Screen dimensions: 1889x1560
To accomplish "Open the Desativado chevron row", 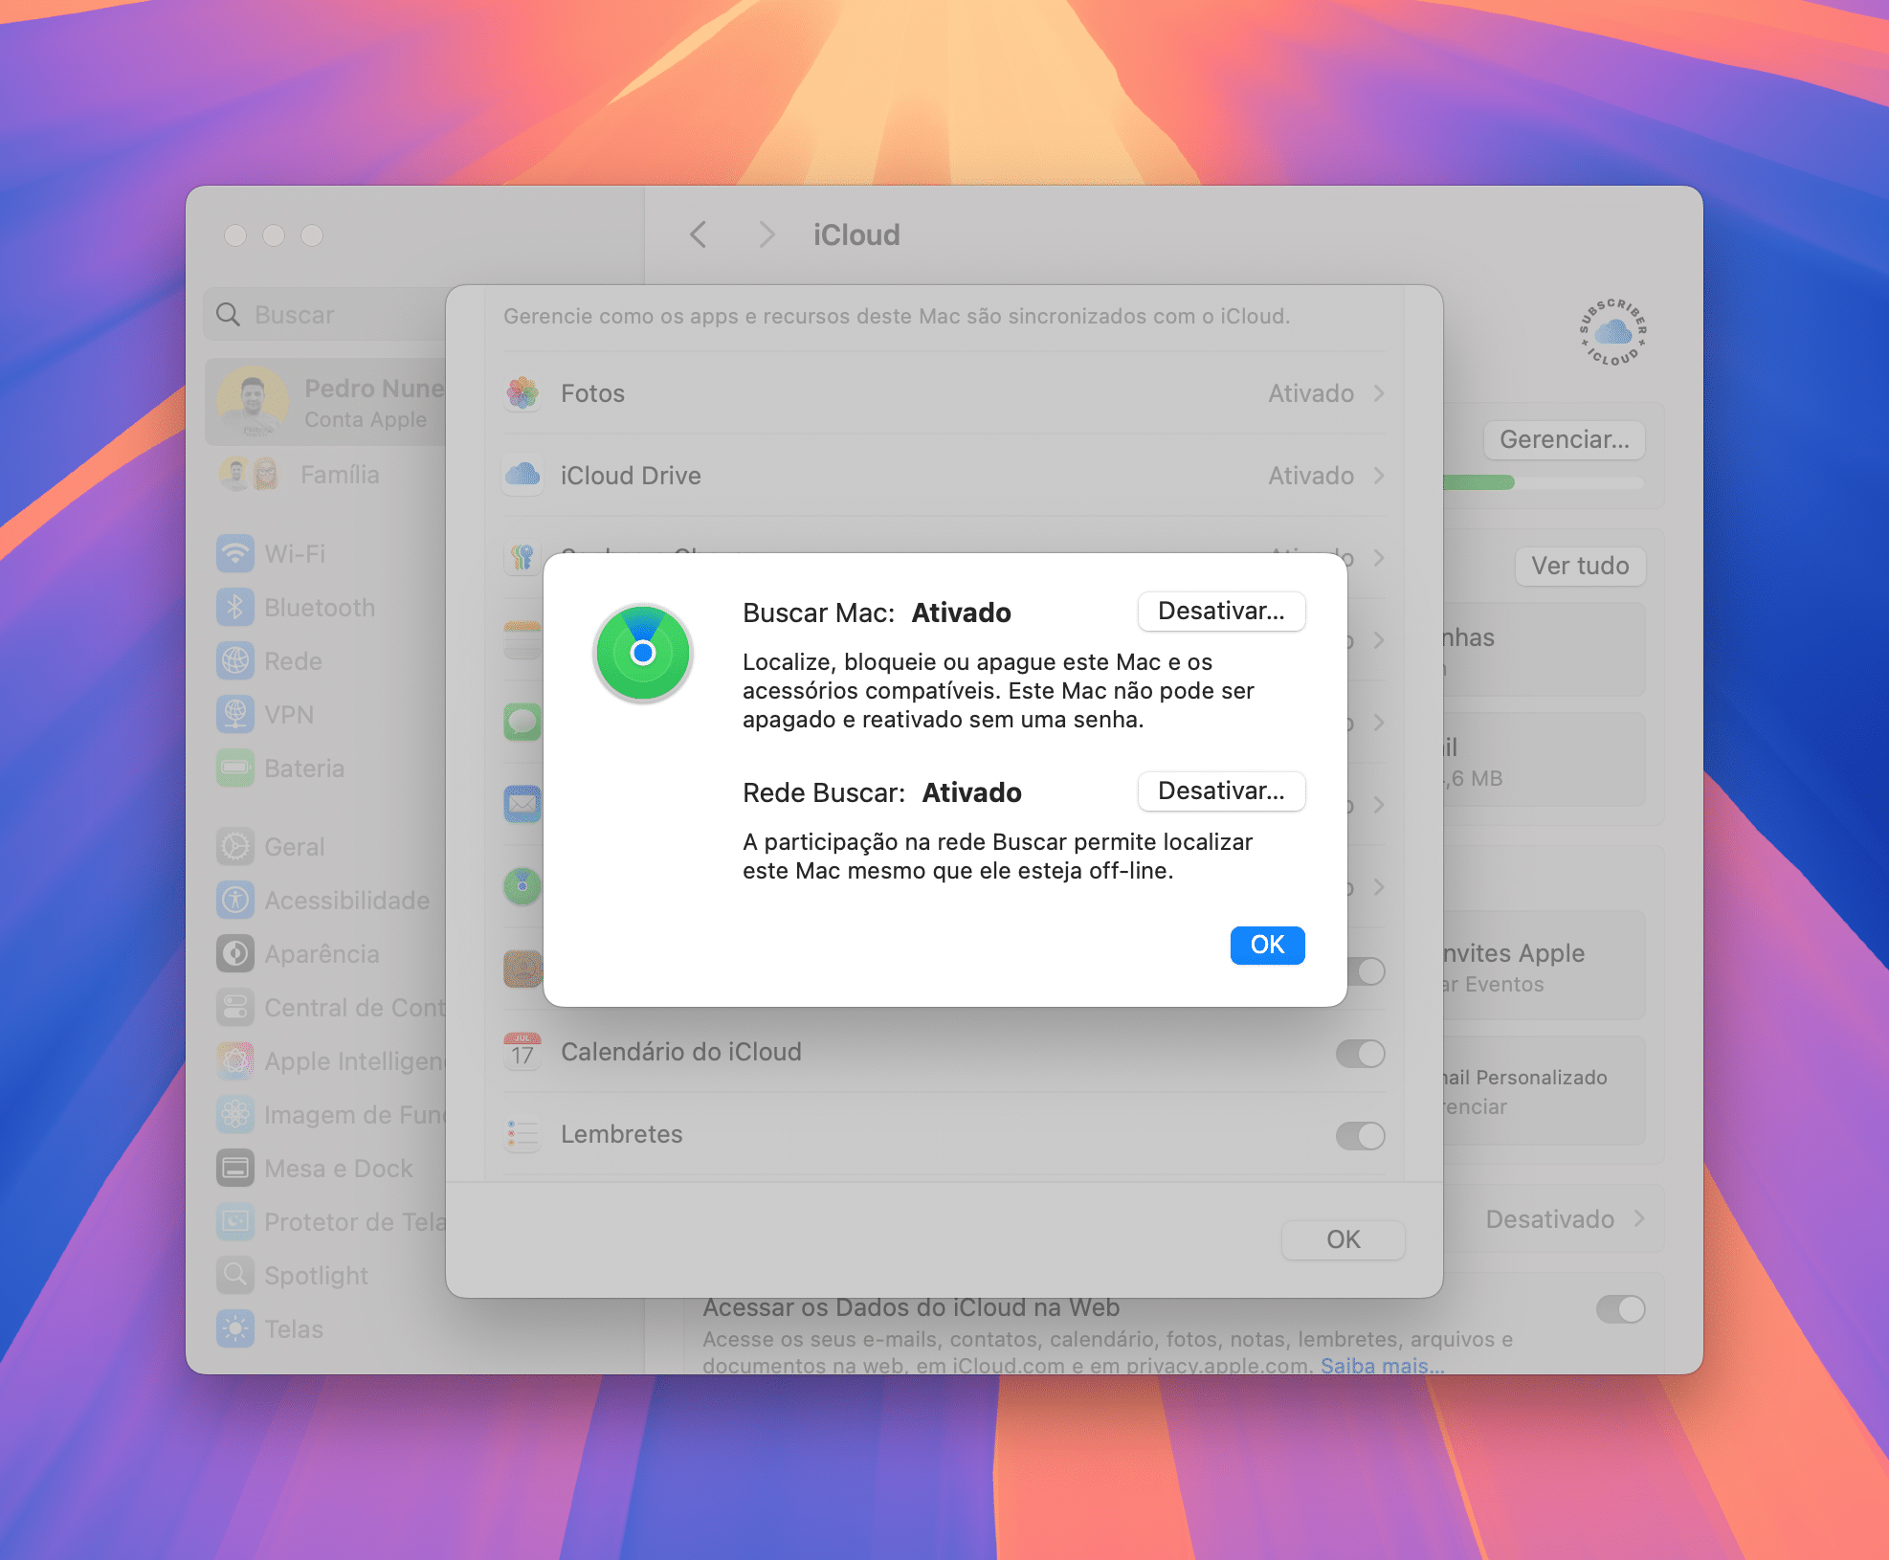I will pyautogui.click(x=1566, y=1219).
